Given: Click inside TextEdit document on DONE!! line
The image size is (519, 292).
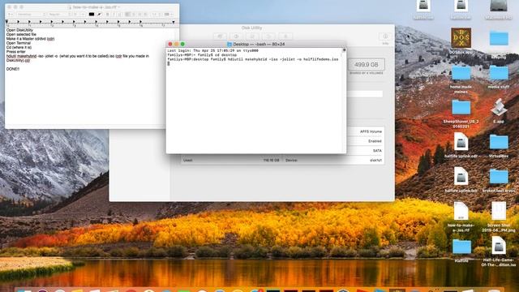Looking at the screenshot, I should [13, 69].
